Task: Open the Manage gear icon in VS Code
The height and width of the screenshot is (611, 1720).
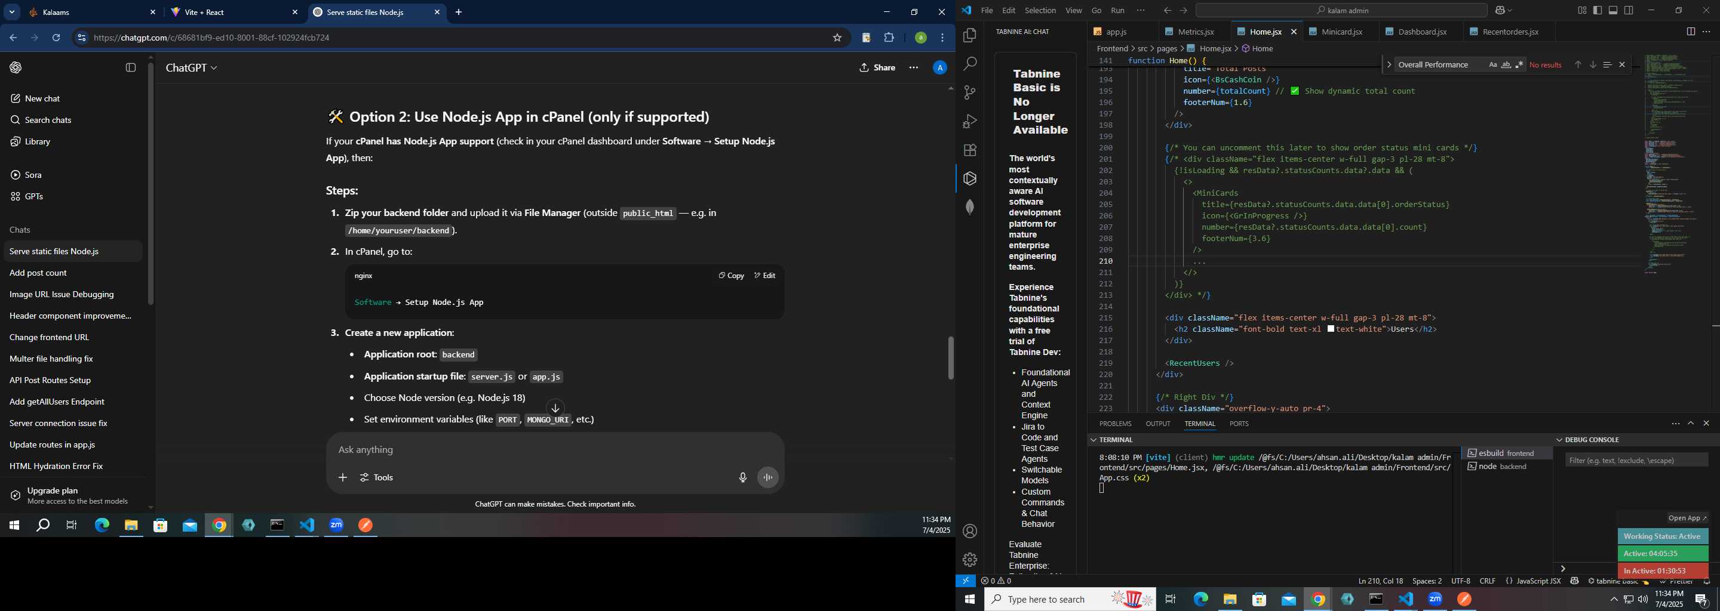Action: (969, 560)
